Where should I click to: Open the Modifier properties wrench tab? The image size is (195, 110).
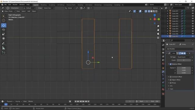point(163,72)
